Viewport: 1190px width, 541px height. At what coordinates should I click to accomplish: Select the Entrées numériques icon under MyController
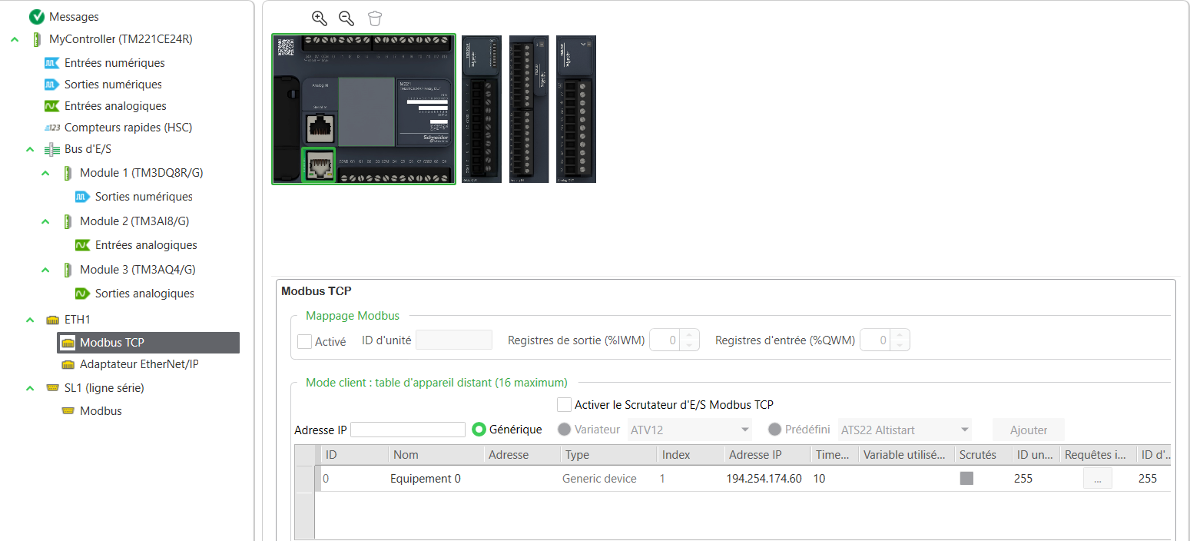51,63
